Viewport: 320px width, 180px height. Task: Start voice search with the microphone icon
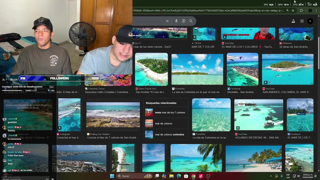176,21
